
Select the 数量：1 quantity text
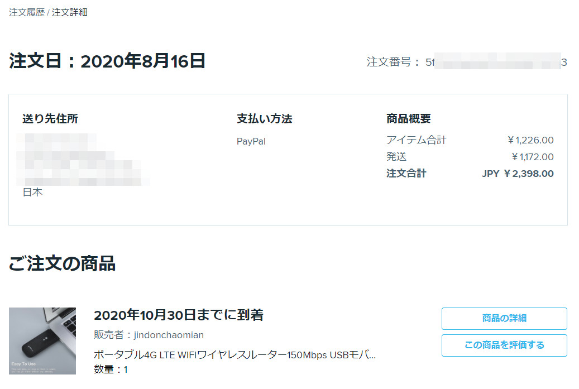click(x=111, y=369)
